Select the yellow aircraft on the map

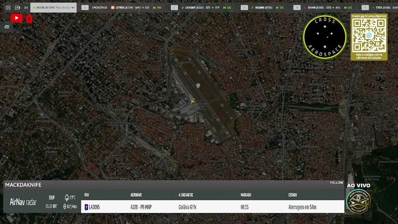(x=193, y=101)
